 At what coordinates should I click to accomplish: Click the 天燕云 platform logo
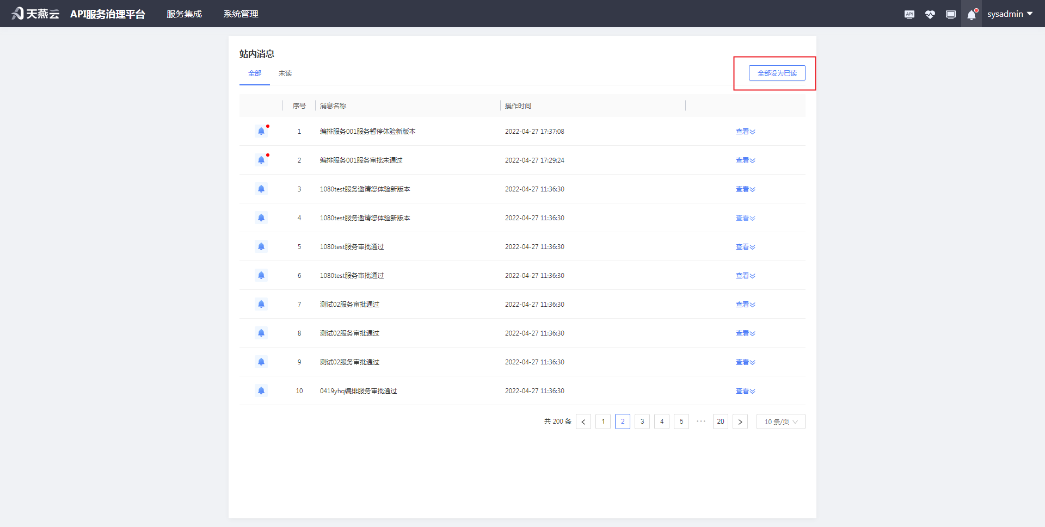coord(35,14)
